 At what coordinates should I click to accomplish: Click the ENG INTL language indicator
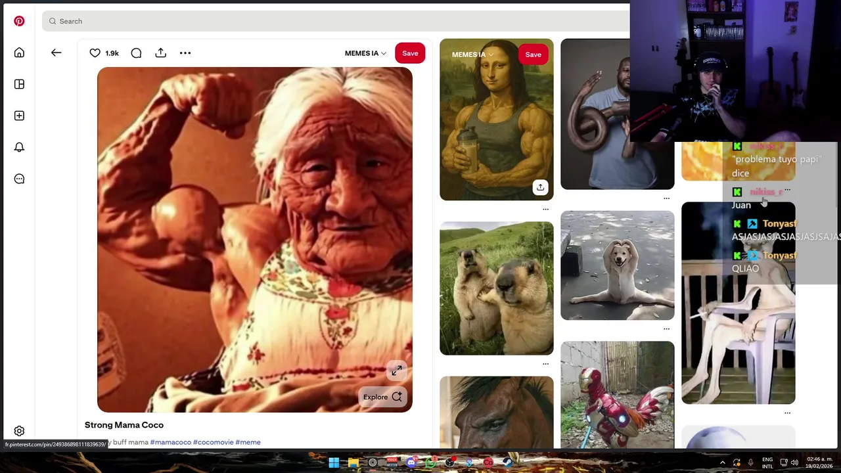tap(767, 462)
